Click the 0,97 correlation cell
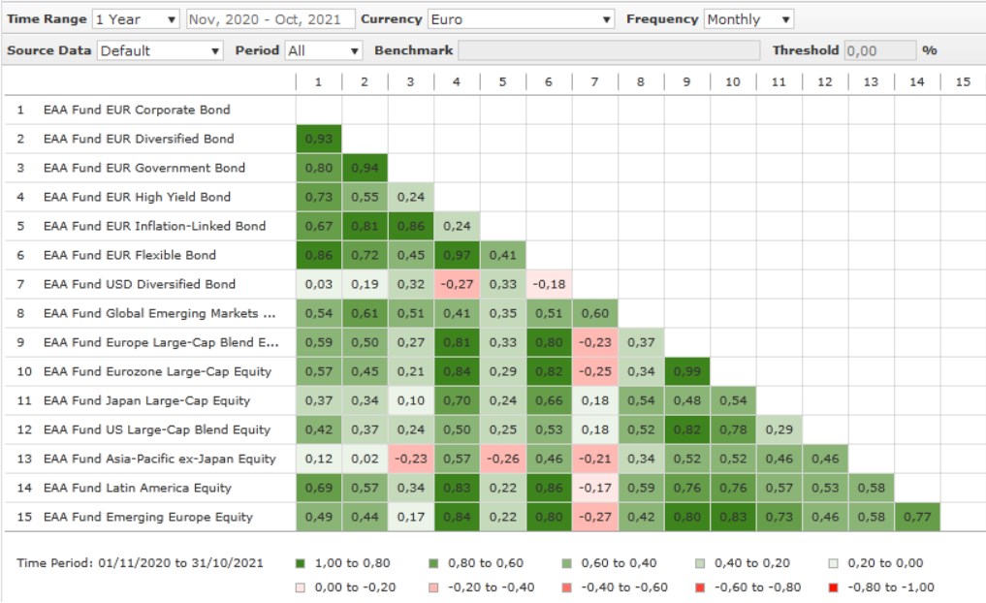 click(x=457, y=255)
